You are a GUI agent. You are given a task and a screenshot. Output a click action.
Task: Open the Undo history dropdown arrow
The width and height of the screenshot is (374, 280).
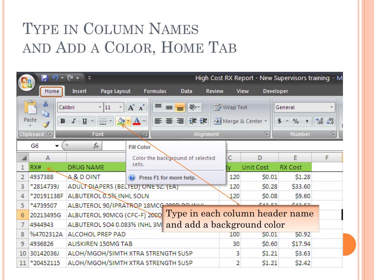click(x=62, y=78)
